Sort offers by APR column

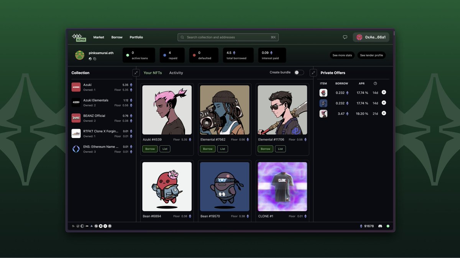pos(361,83)
